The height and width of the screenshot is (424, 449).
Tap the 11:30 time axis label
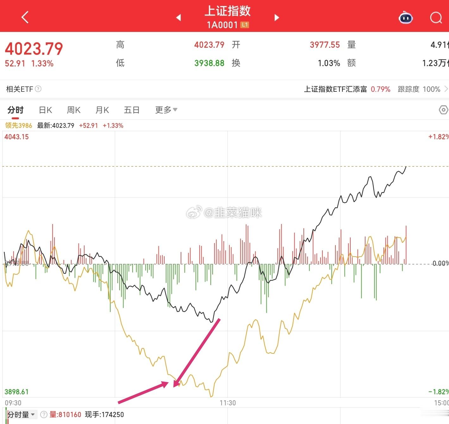[x=228, y=403]
